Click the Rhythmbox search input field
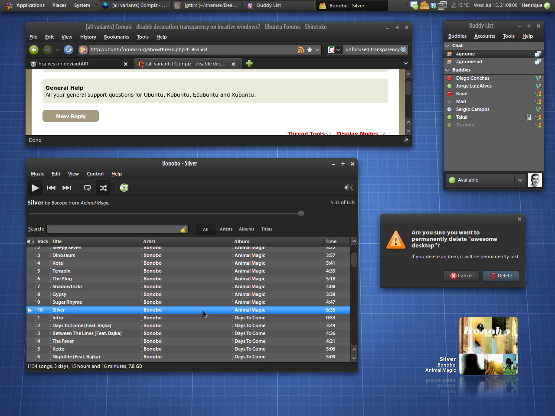 coord(117,229)
